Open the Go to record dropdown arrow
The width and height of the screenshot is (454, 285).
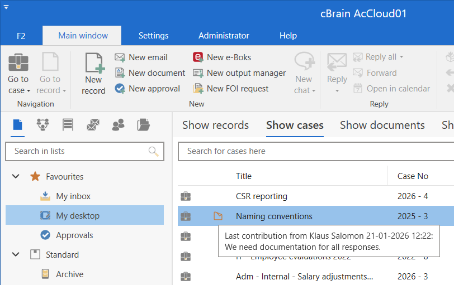[x=64, y=91]
